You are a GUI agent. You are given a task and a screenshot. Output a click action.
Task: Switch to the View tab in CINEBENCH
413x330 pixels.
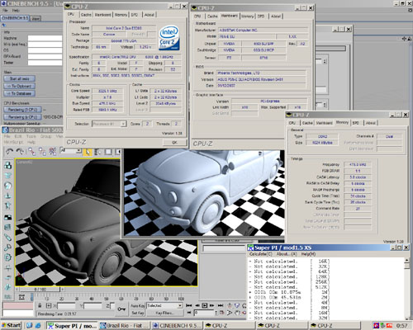click(36, 18)
